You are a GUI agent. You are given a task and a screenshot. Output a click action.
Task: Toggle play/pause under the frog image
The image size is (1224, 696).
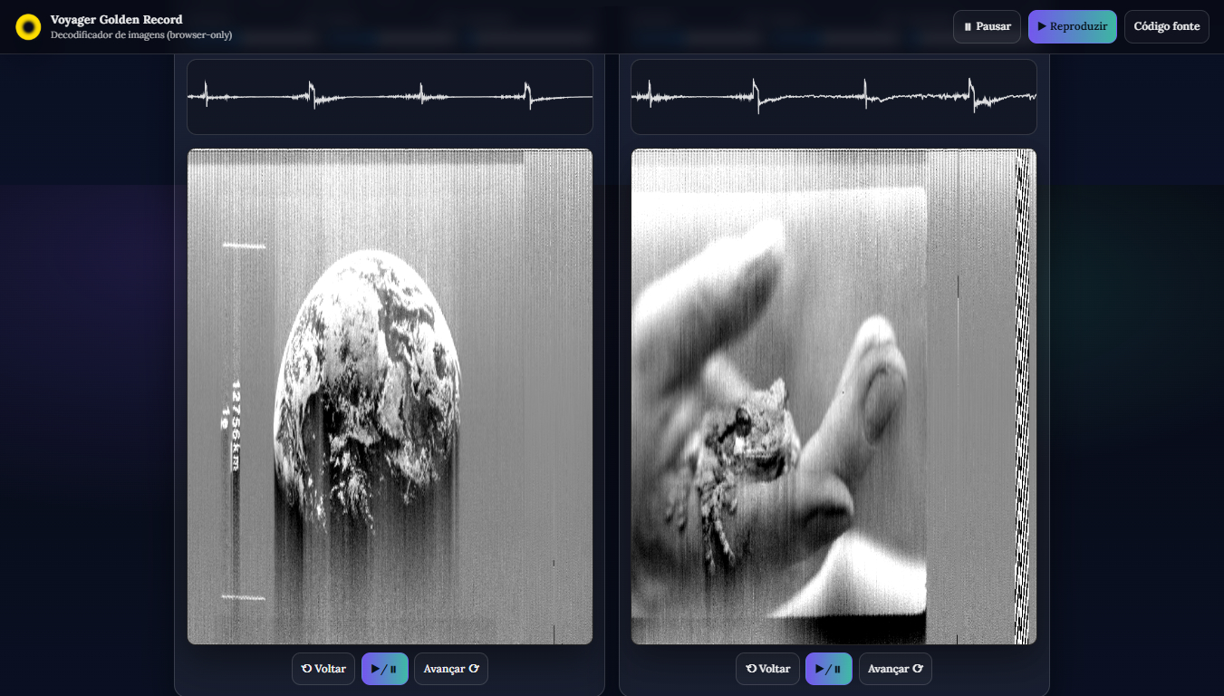click(x=828, y=669)
